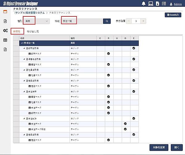Viewport: 185px width, 155px height.
Task: Switch to the 参照先 tab
Action: [17, 31]
